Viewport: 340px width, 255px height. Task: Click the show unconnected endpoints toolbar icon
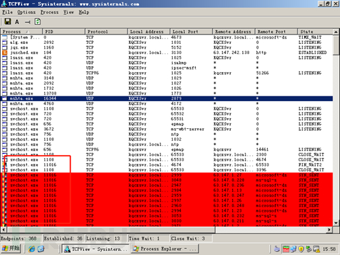[x=28, y=22]
